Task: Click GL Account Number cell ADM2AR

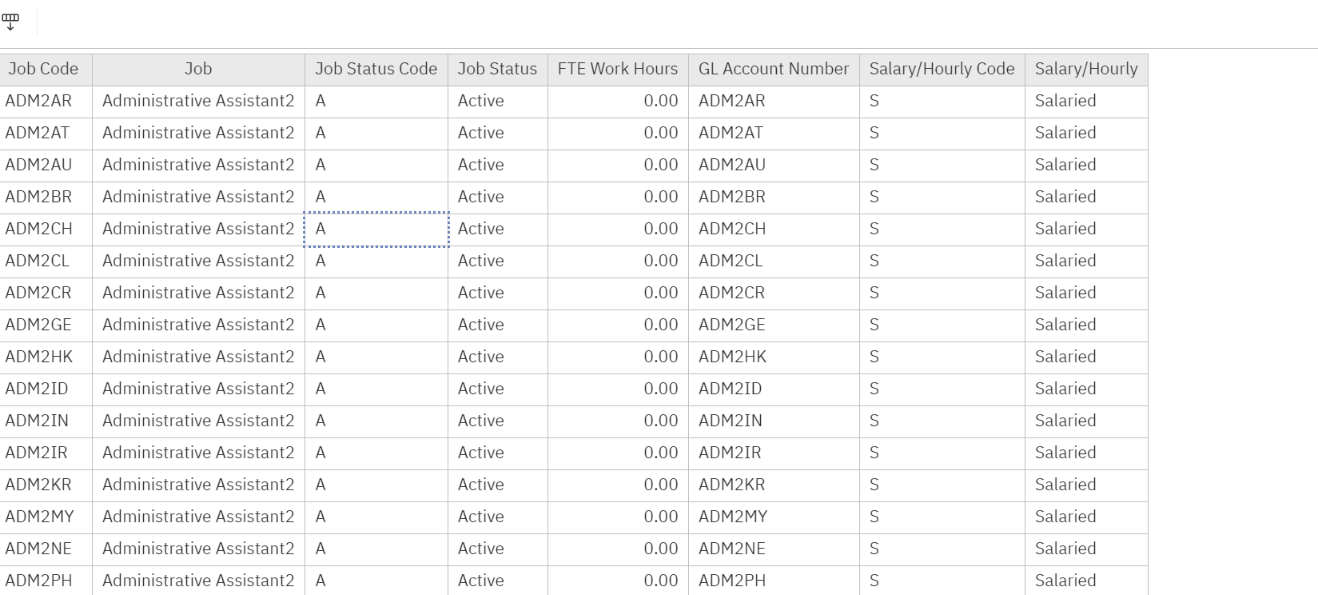Action: (x=774, y=102)
